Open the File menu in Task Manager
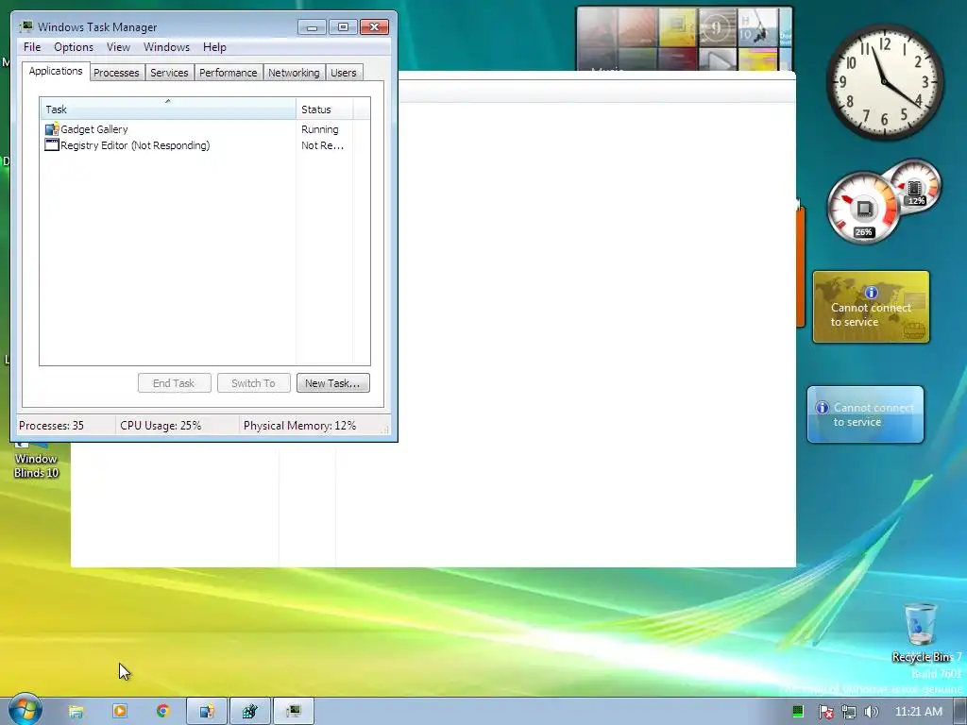Image resolution: width=967 pixels, height=725 pixels. pos(32,47)
